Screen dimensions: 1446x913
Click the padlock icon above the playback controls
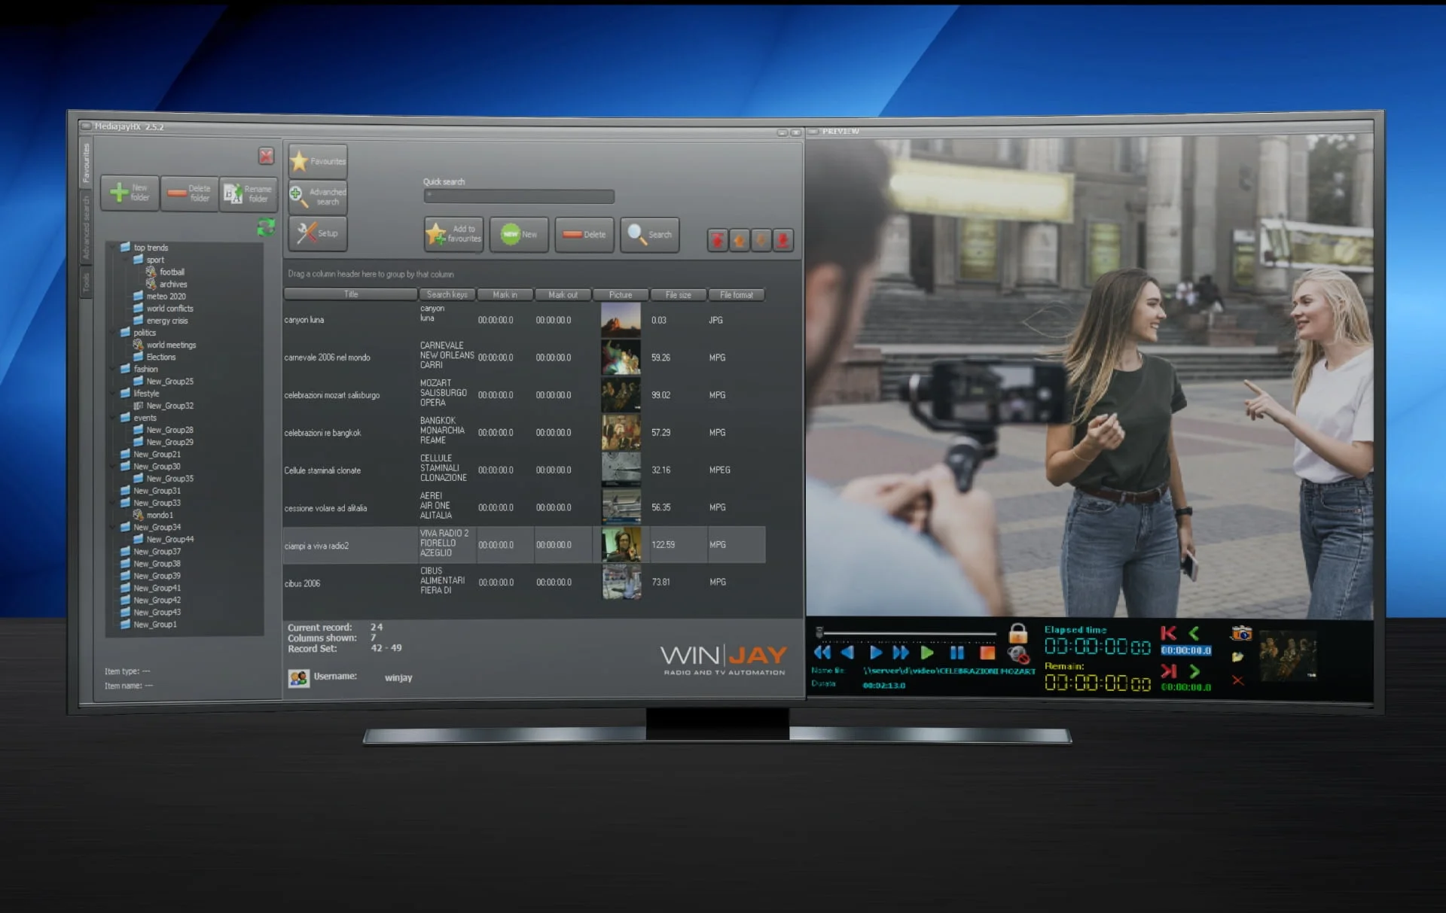coord(1018,635)
